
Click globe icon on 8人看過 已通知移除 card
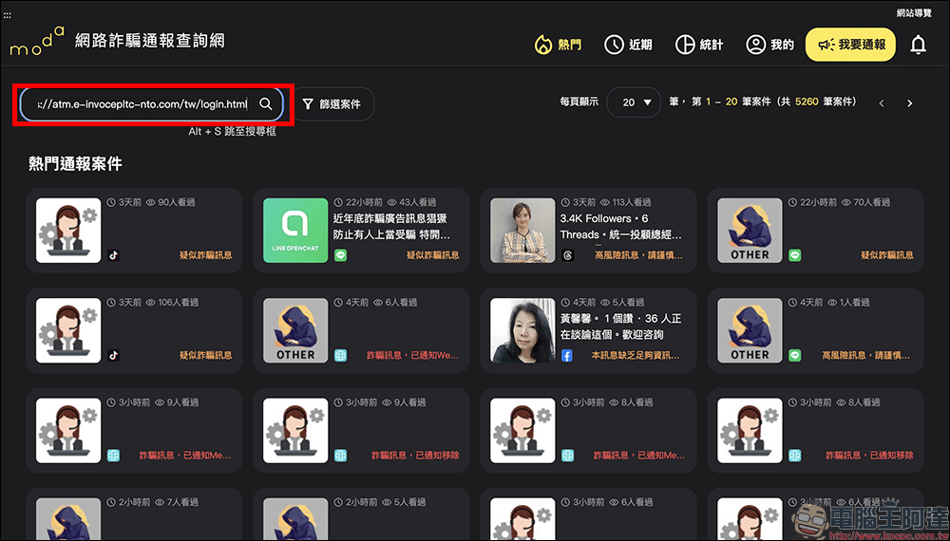coord(795,455)
